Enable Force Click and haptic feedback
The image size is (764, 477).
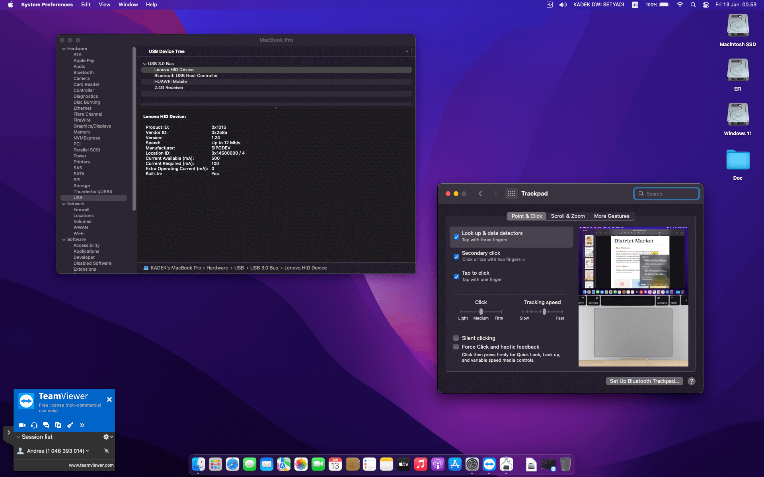456,347
